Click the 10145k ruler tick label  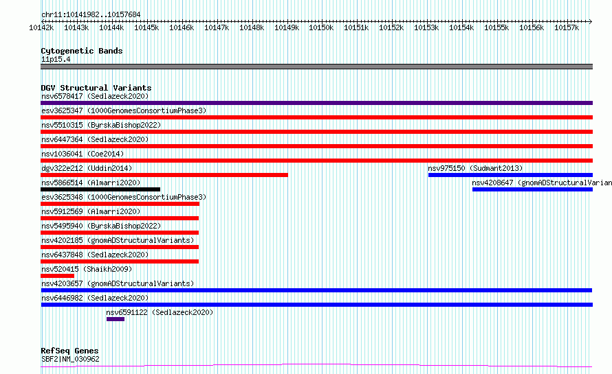click(146, 27)
